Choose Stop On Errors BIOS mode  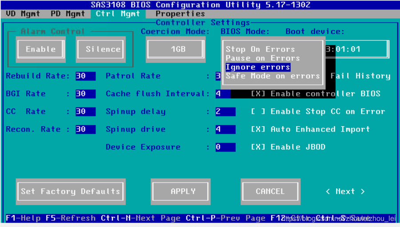[x=260, y=49]
